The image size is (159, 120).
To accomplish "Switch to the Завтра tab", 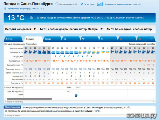I will [52, 39].
